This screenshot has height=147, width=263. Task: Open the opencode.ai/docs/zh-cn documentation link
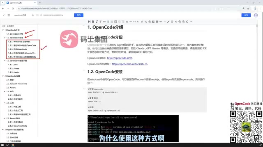130,64
